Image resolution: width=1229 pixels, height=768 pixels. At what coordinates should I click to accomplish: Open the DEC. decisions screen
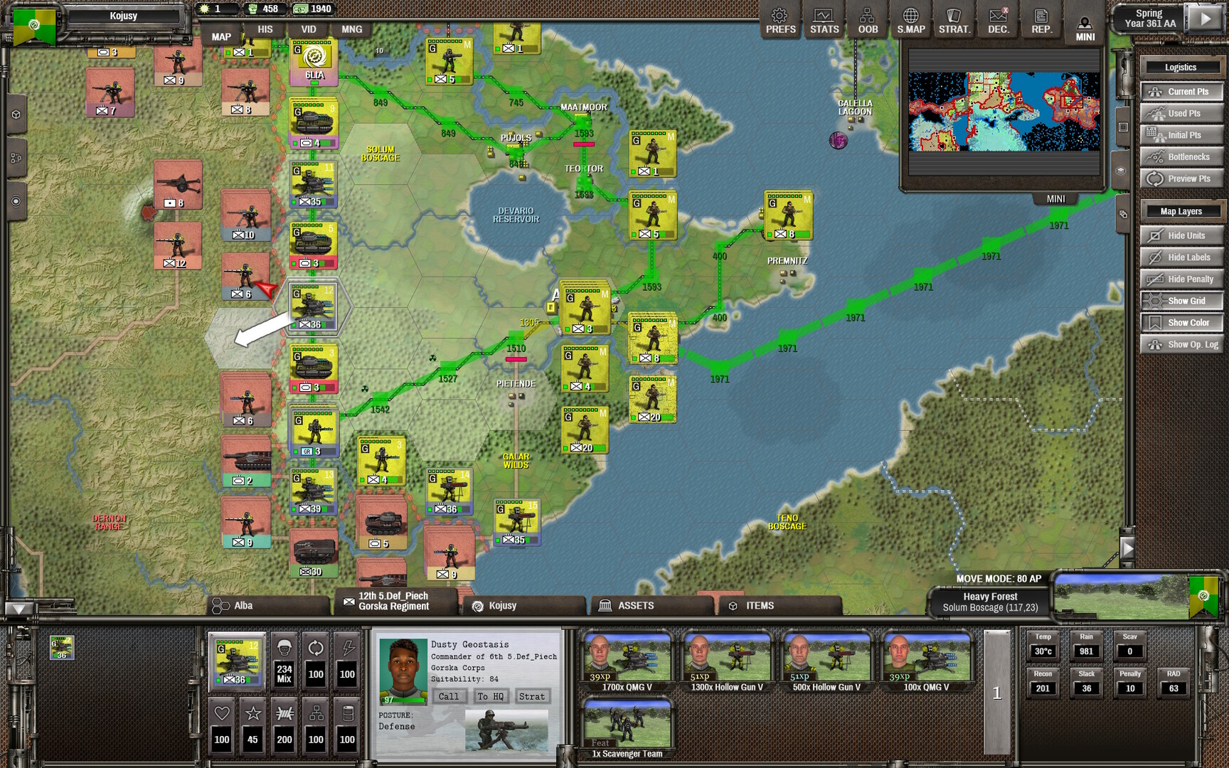(x=997, y=20)
